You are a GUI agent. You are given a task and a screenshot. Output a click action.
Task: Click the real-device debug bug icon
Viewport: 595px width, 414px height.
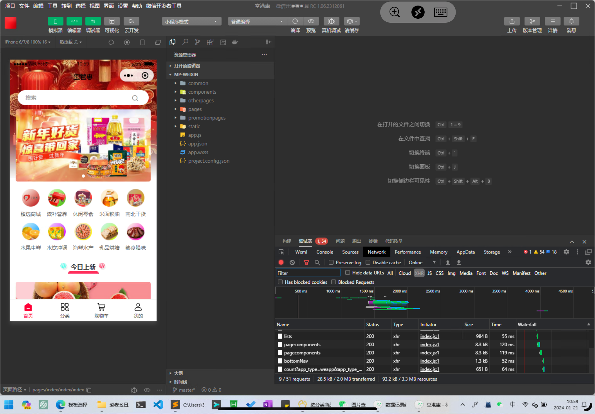coord(331,21)
